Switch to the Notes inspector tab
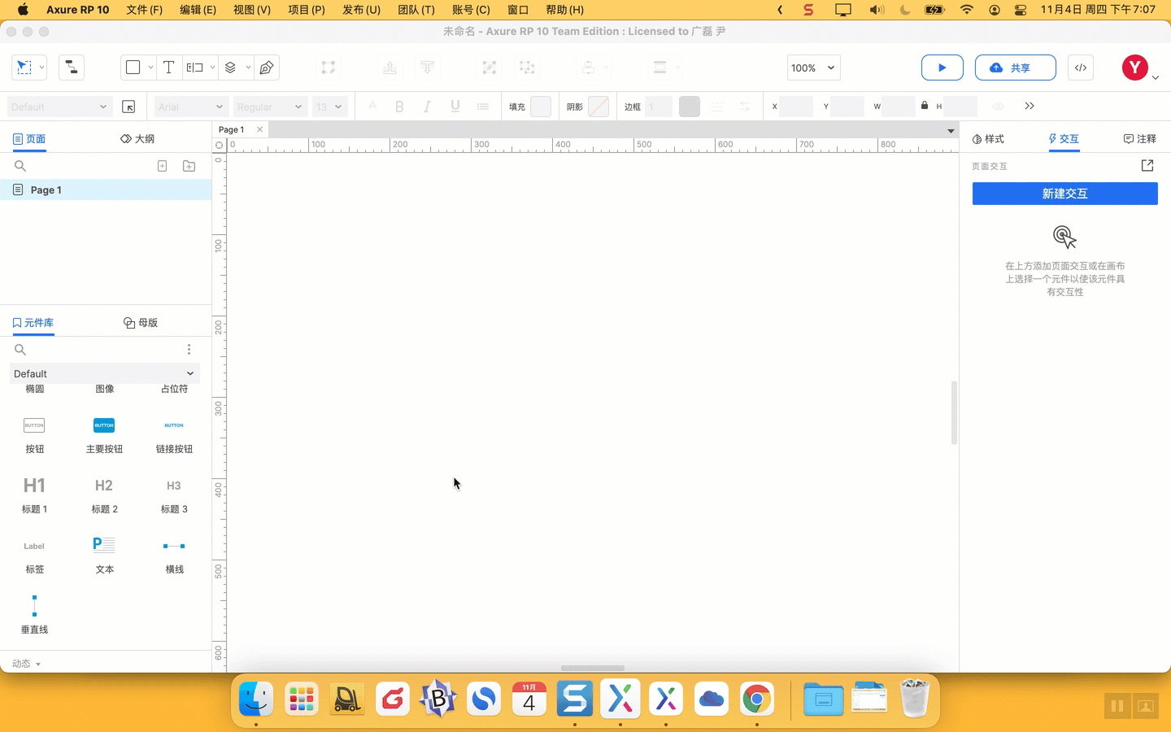Viewport: 1171px width, 732px height. (x=1139, y=139)
